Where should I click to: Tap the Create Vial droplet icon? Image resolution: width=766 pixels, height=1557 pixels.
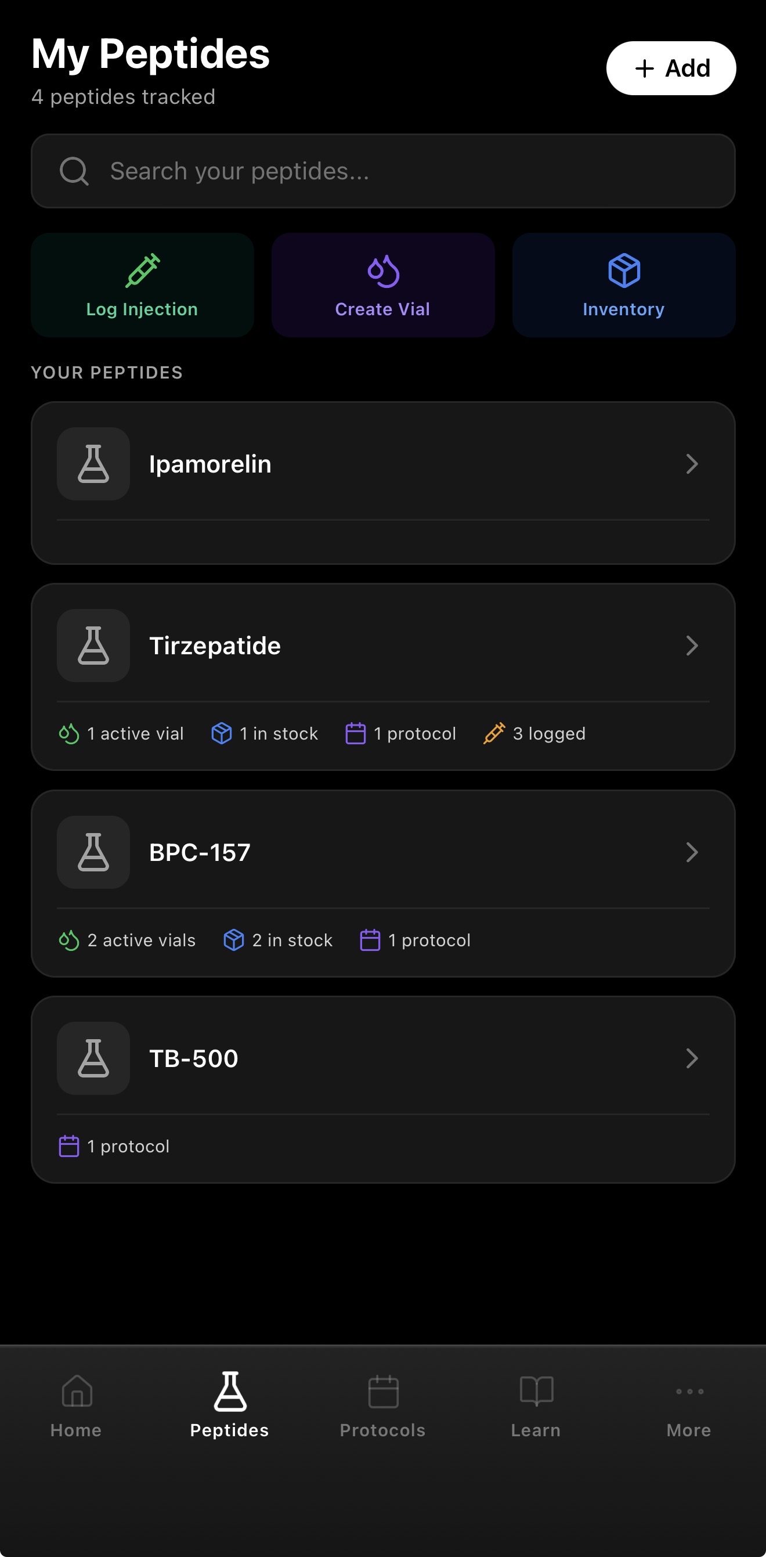coord(383,271)
